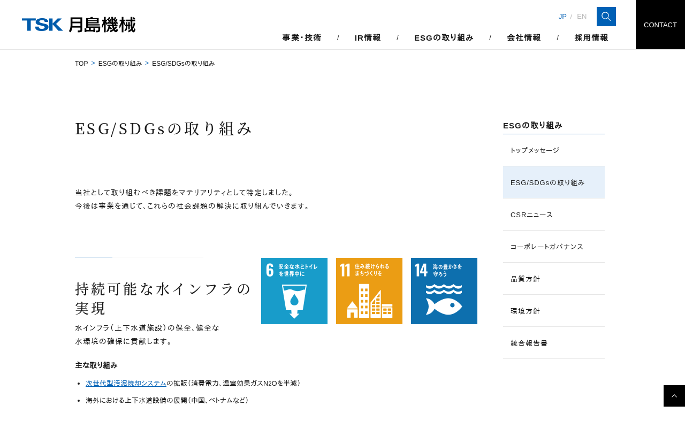The height and width of the screenshot is (428, 685).
Task: Expand the 事業・技術 navigation menu
Action: click(302, 37)
